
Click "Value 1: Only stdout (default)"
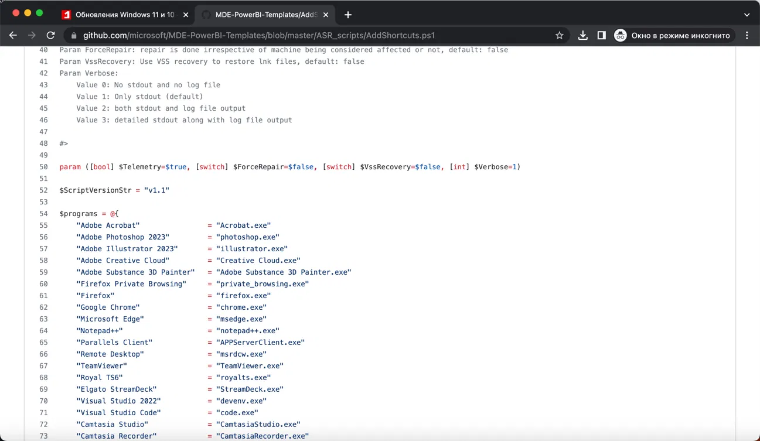[139, 97]
